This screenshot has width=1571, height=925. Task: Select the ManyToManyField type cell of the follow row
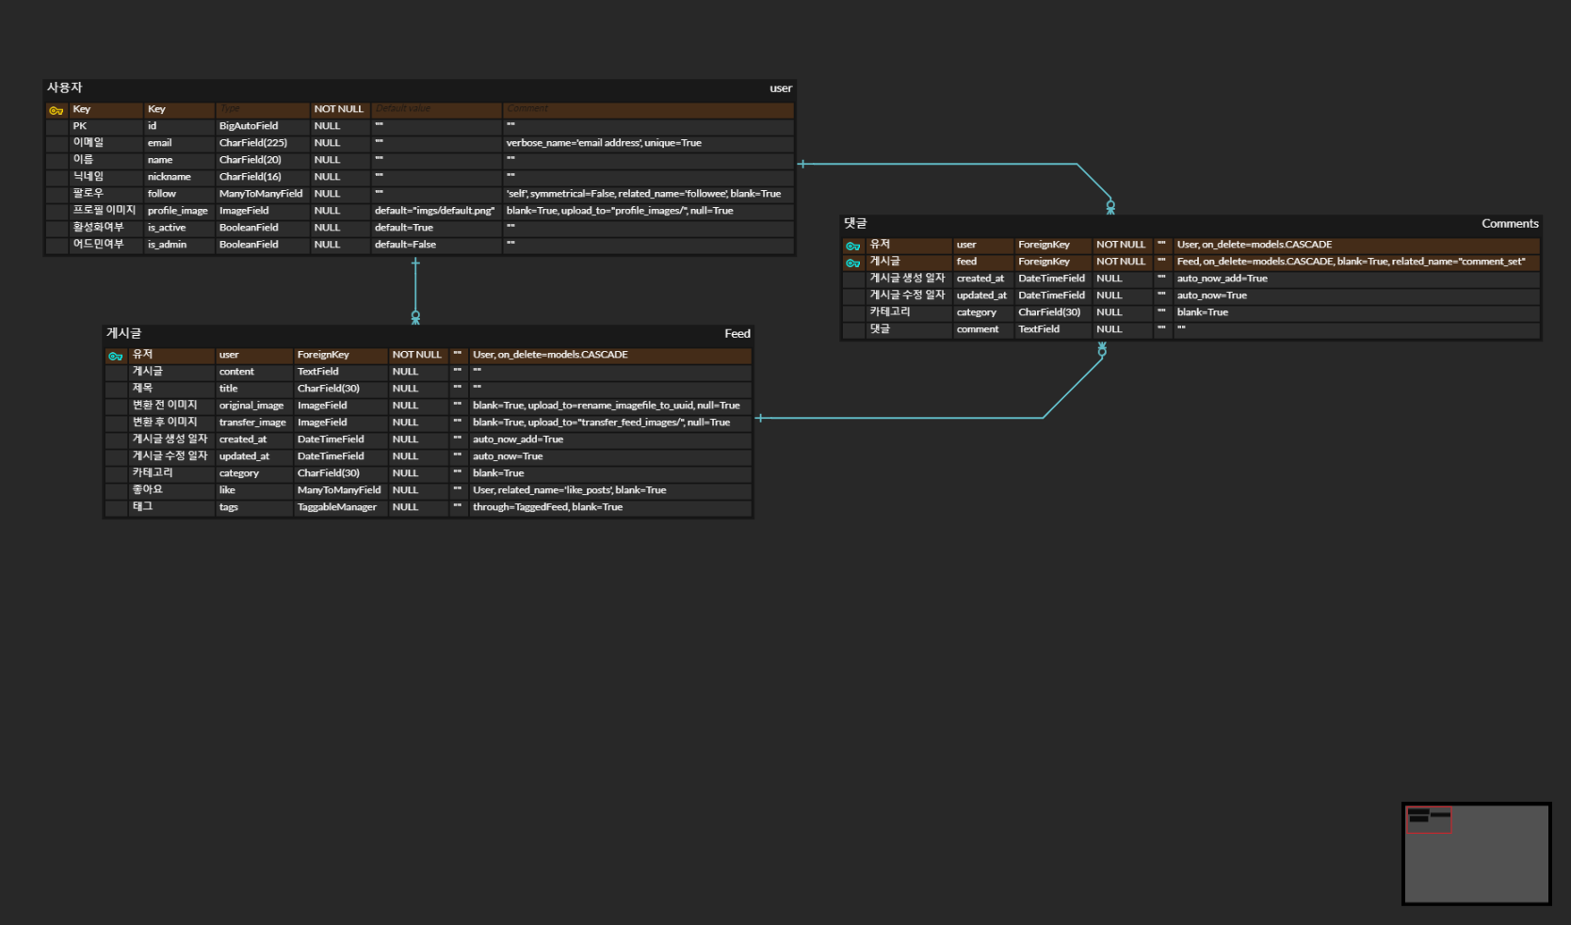coord(260,193)
